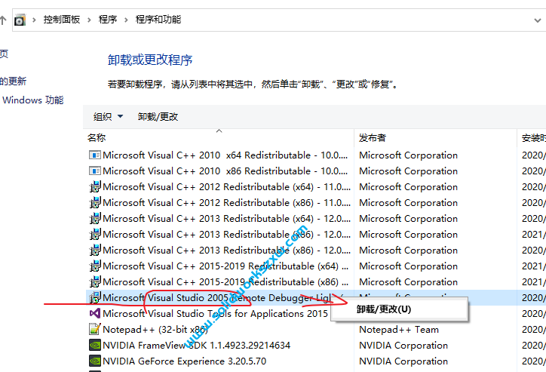Sort by the 发布者 column header
This screenshot has height=372, width=546.
click(x=373, y=138)
